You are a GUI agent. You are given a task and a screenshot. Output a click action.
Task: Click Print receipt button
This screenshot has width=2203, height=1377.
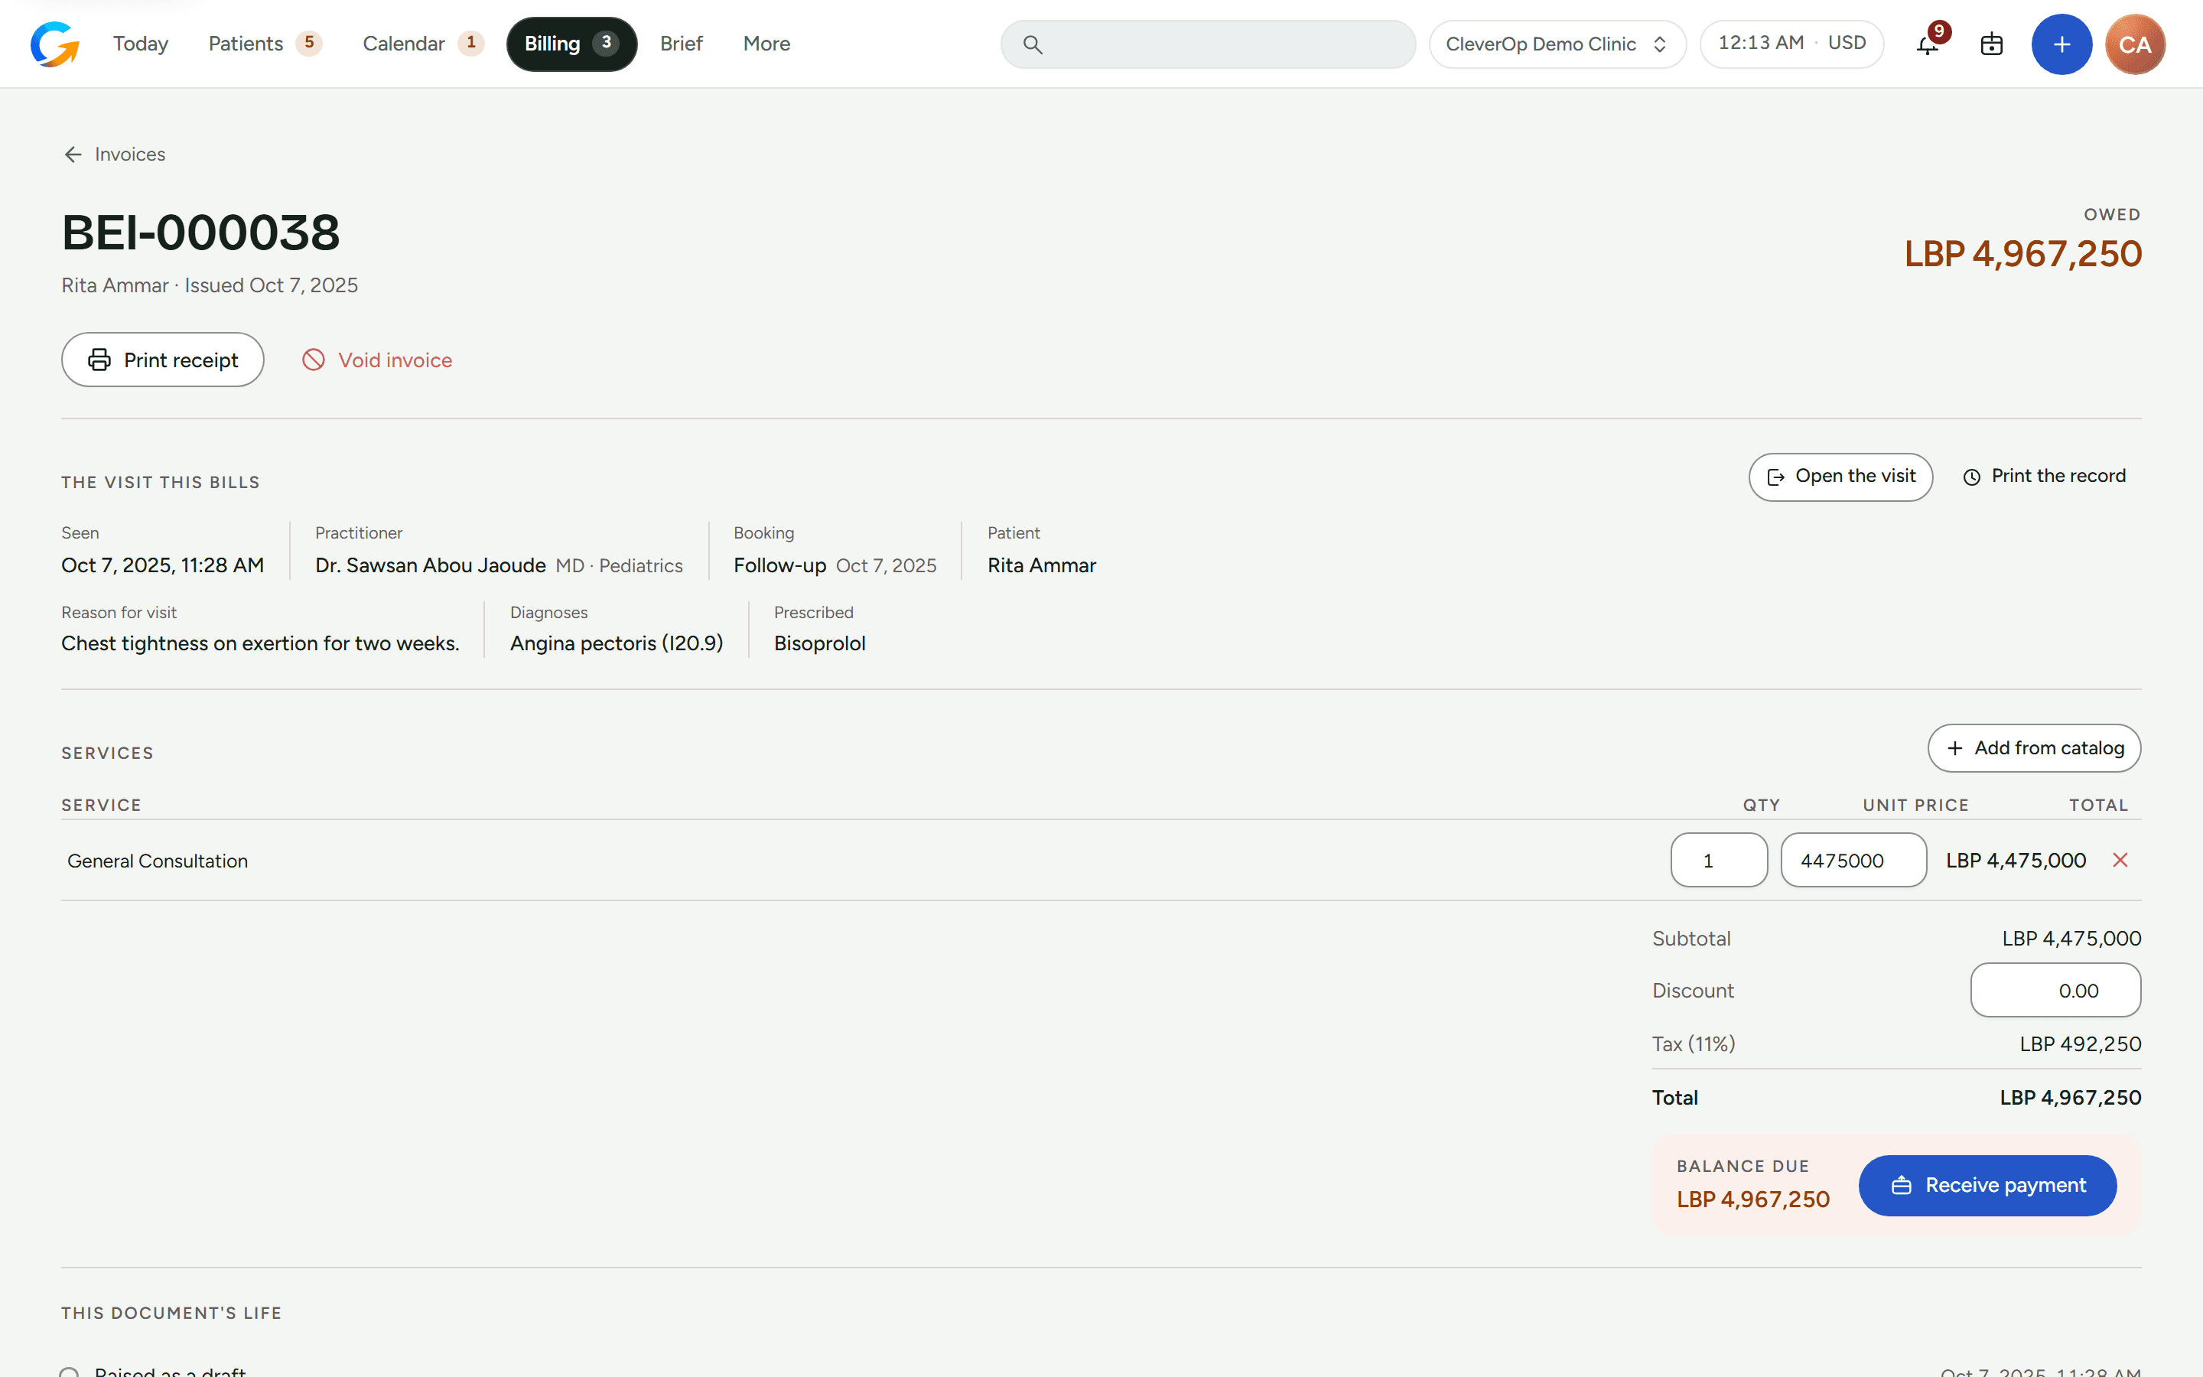(162, 360)
